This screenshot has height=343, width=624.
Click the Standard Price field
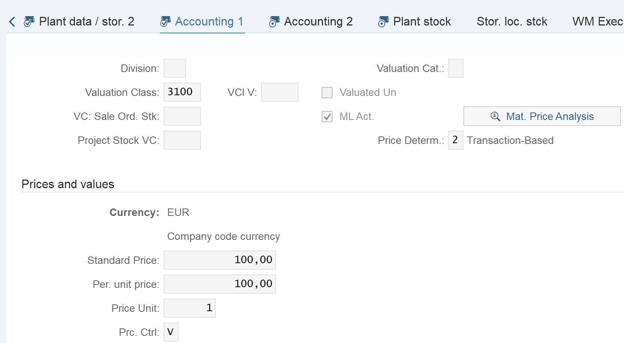click(x=220, y=260)
